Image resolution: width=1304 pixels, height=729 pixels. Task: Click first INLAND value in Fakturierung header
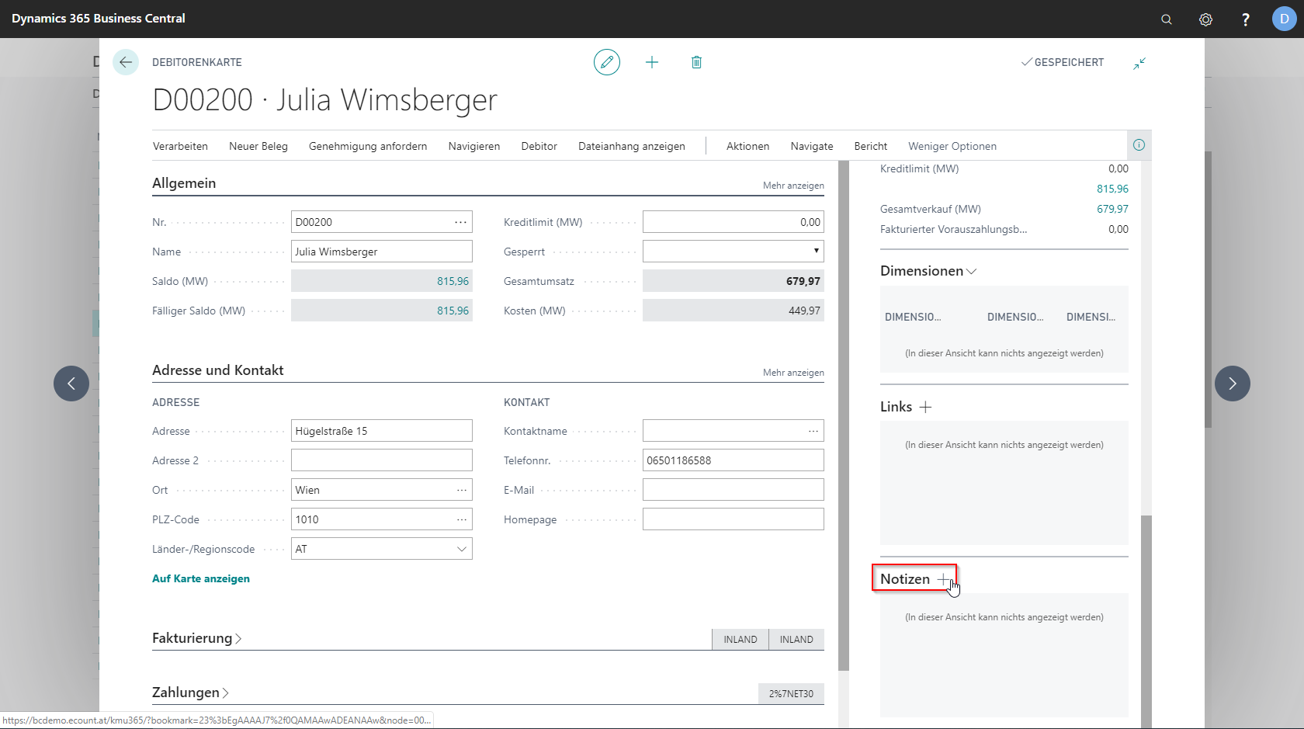coord(740,640)
